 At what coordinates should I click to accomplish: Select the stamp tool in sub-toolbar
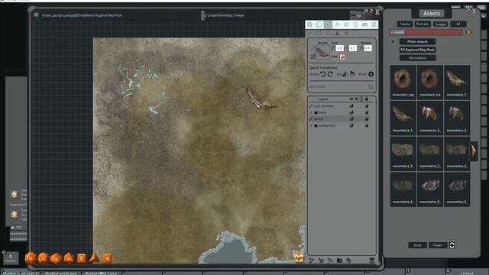point(337,33)
